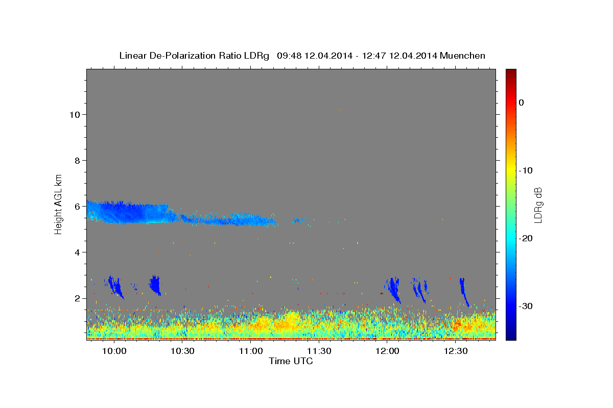The width and height of the screenshot is (613, 408).
Task: Click the blue fall streak after 12:30
Action: point(464,292)
